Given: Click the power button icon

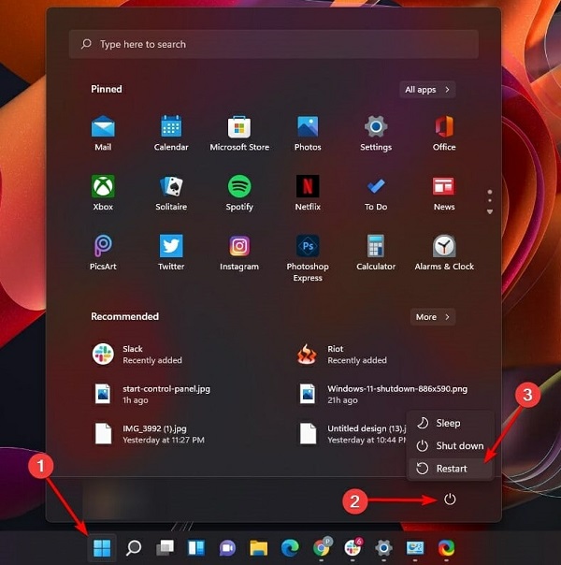Looking at the screenshot, I should tap(450, 500).
